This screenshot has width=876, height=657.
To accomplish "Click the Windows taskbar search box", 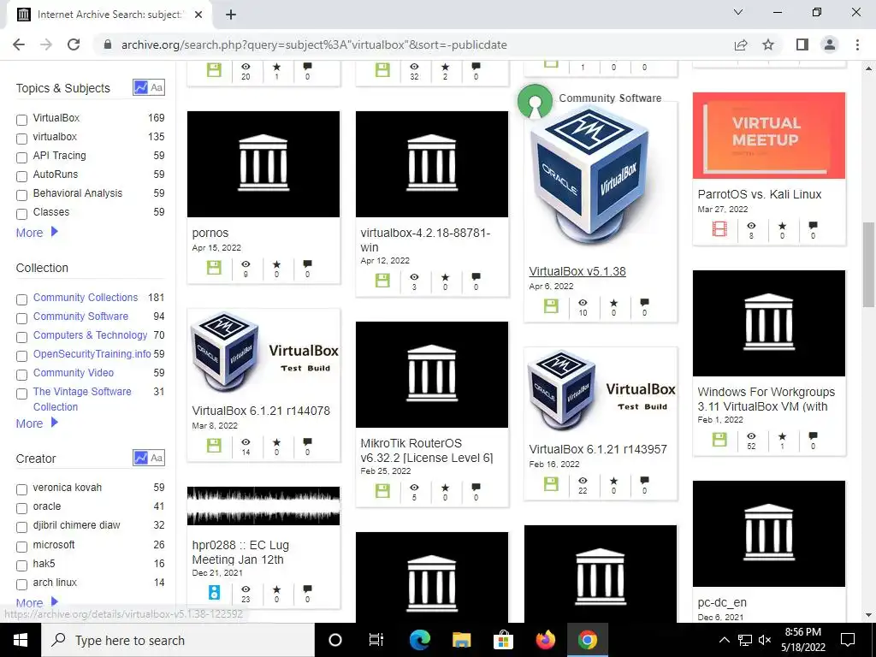I will 178,640.
